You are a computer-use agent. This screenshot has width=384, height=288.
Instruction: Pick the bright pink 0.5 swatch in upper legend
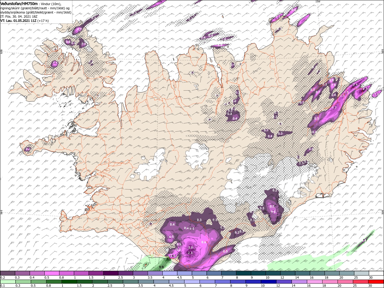[x=52, y=273]
